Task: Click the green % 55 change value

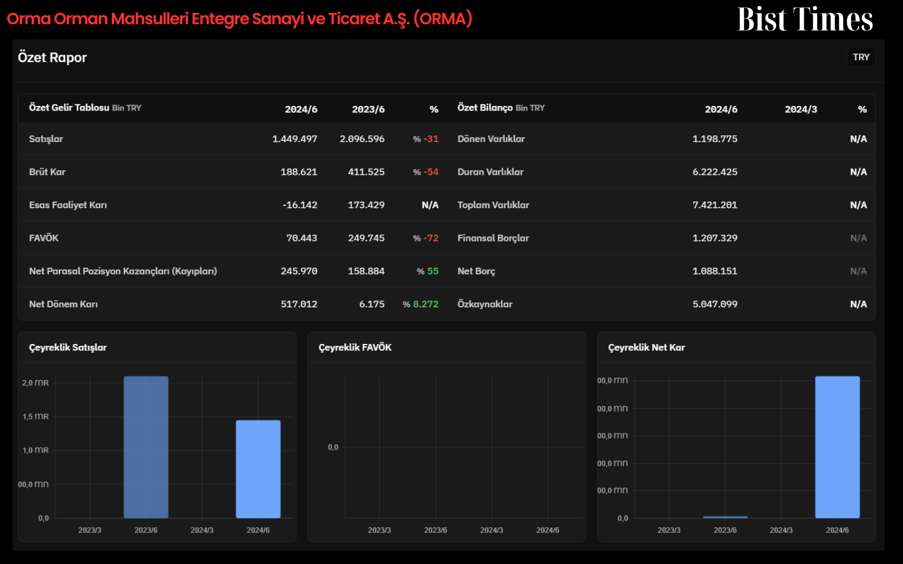Action: pyautogui.click(x=428, y=271)
